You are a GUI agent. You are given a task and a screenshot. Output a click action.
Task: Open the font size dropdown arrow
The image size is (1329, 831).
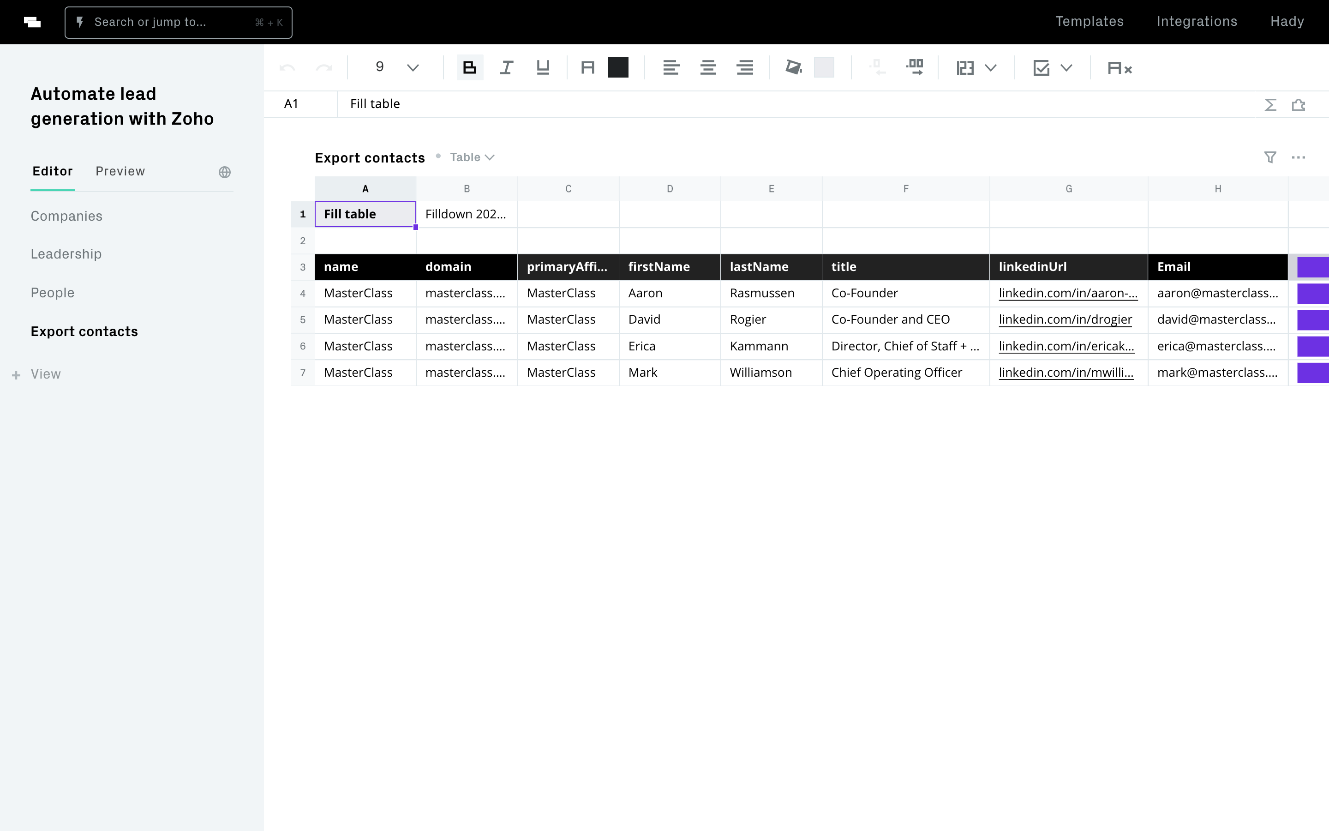point(413,67)
